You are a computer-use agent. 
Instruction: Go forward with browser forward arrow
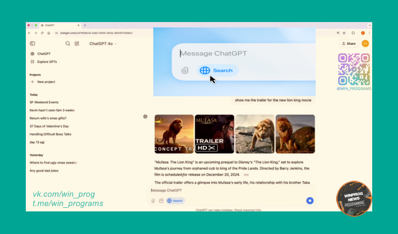click(36, 33)
